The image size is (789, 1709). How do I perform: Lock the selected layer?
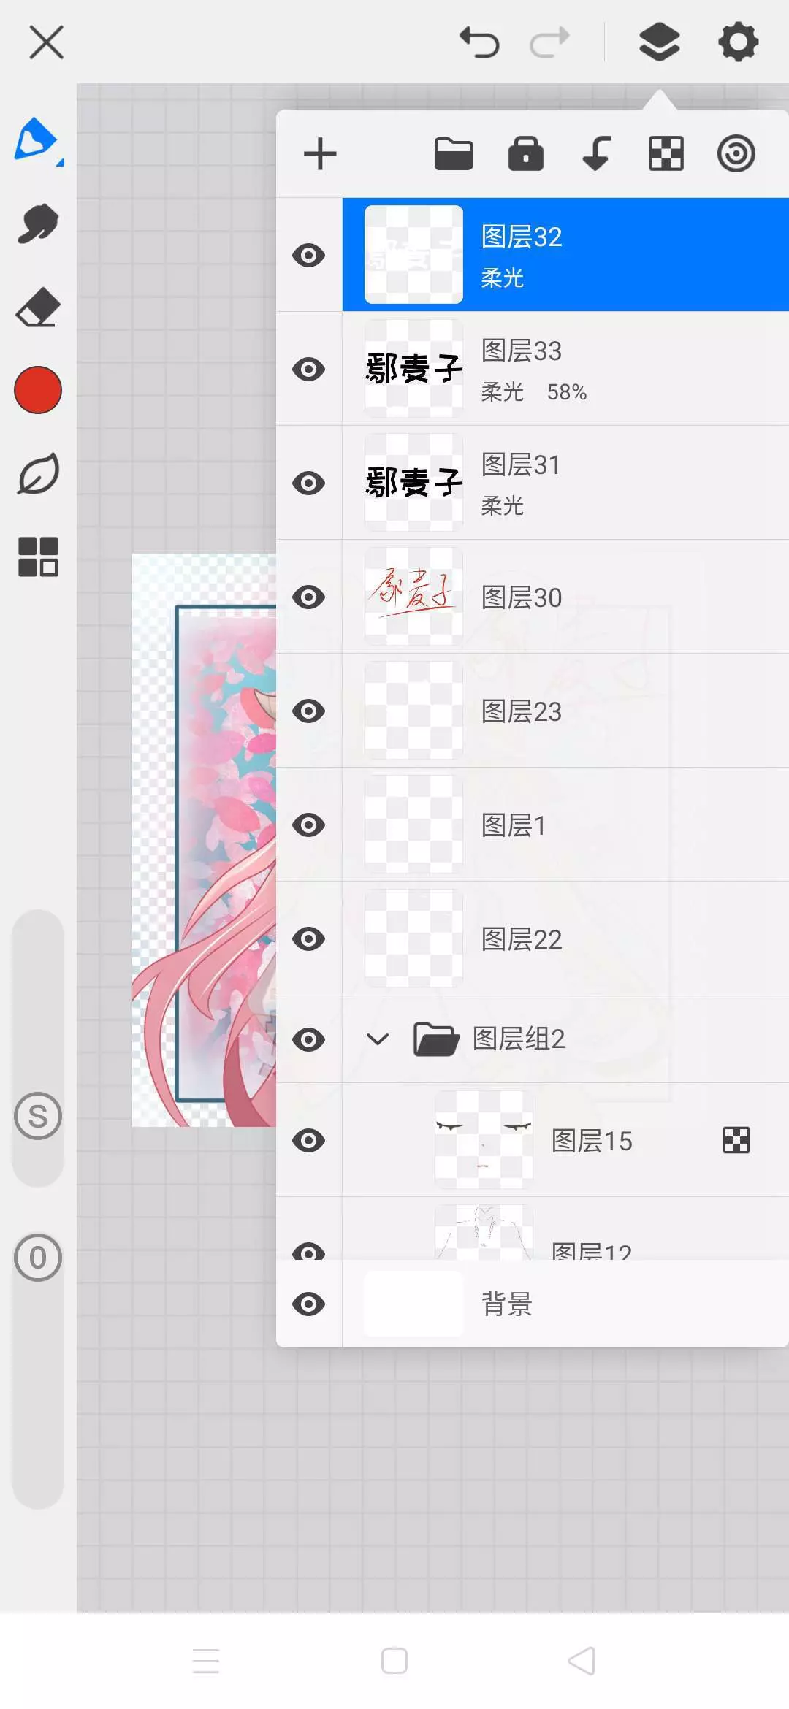525,154
